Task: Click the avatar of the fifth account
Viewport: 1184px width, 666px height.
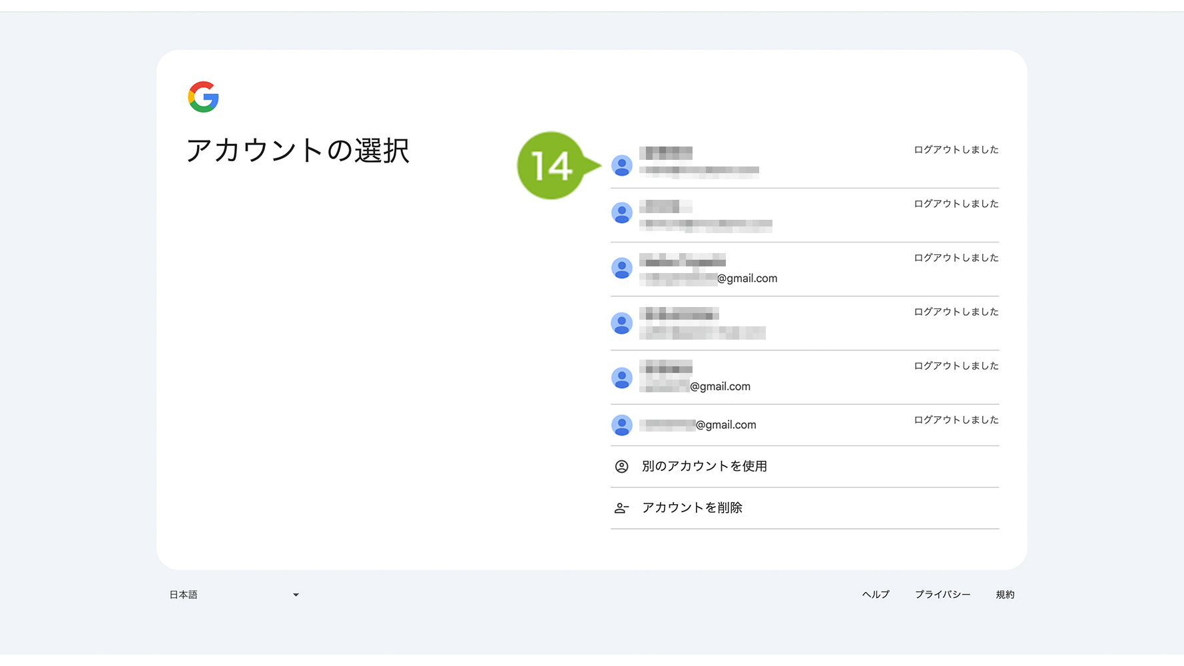Action: [622, 378]
